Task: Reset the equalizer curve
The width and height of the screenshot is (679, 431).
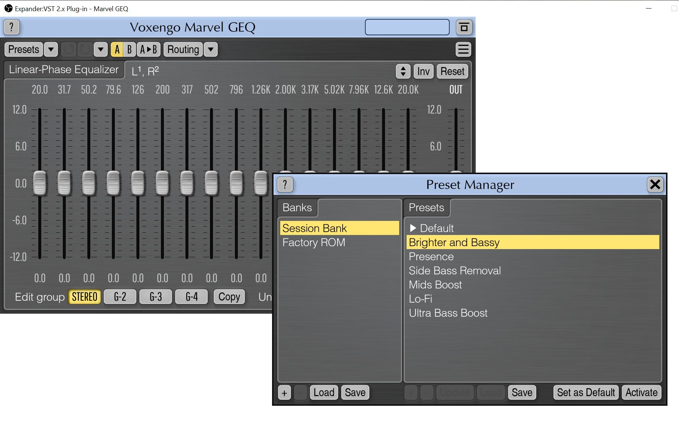Action: [x=452, y=71]
